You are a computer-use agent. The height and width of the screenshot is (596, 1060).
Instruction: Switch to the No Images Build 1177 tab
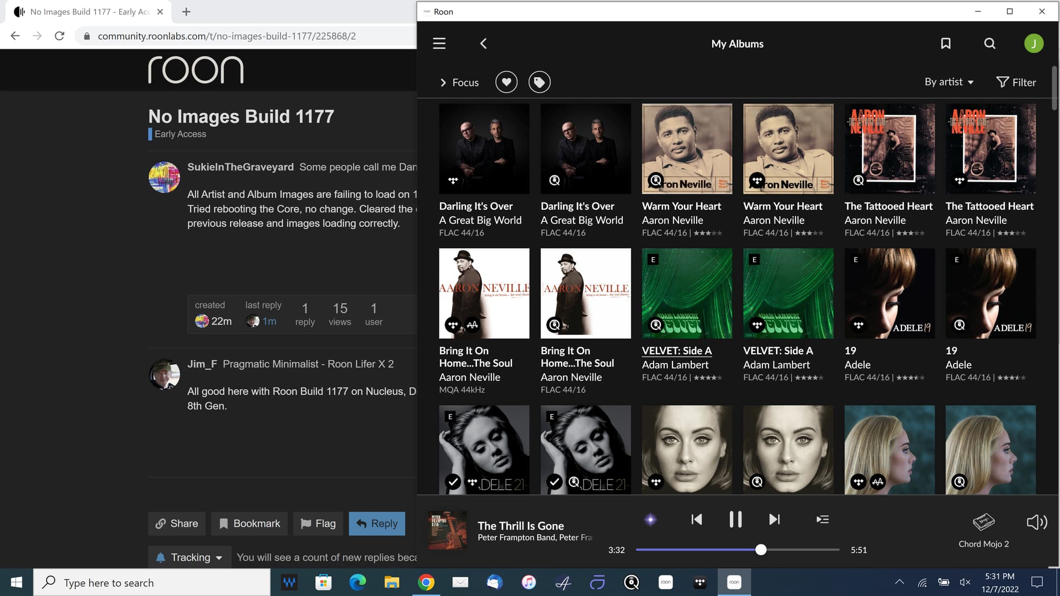point(88,12)
